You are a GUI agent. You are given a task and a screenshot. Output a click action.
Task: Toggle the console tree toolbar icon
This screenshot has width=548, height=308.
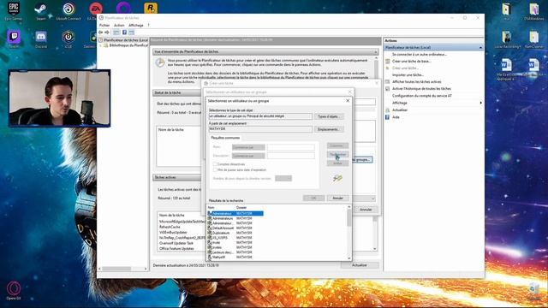(116, 33)
